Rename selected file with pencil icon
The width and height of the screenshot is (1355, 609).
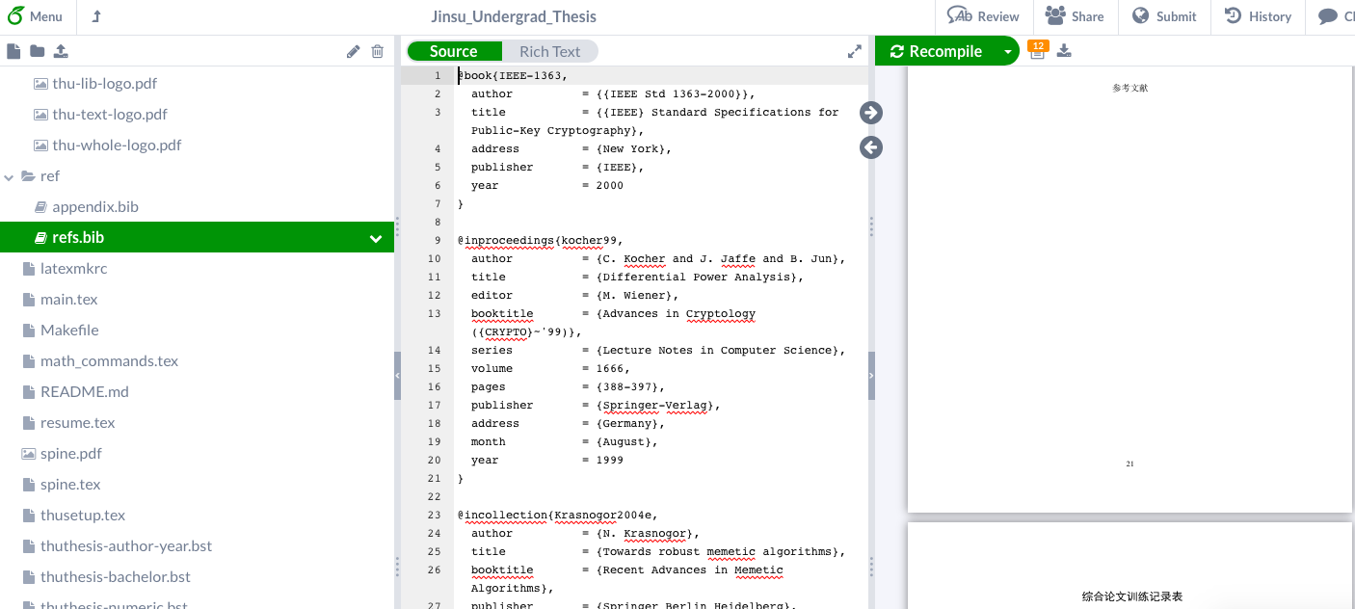click(354, 51)
